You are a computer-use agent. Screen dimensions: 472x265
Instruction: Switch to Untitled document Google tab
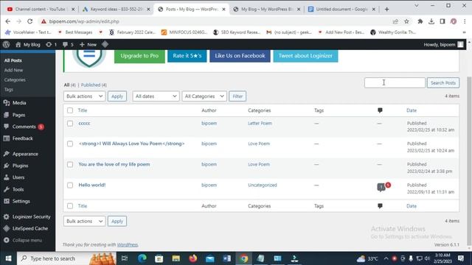[341, 10]
